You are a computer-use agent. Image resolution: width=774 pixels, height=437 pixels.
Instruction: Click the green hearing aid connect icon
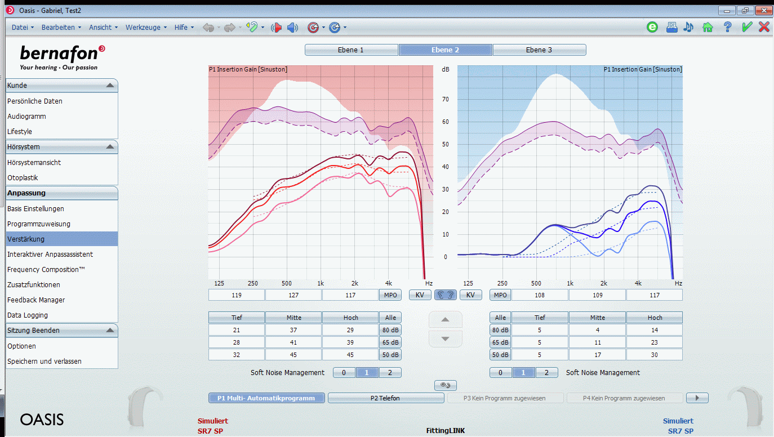252,27
